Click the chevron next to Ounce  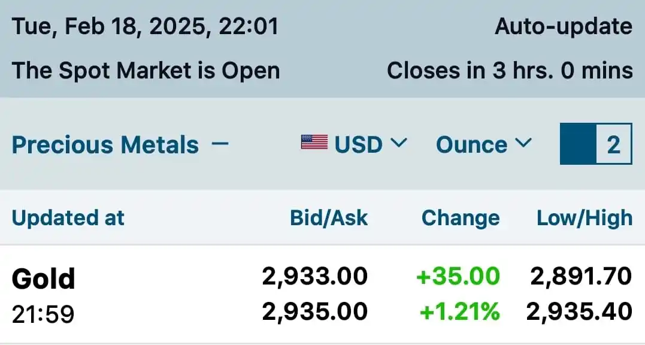tap(523, 143)
